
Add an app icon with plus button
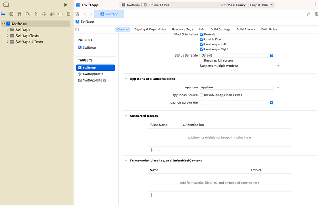click(x=278, y=88)
